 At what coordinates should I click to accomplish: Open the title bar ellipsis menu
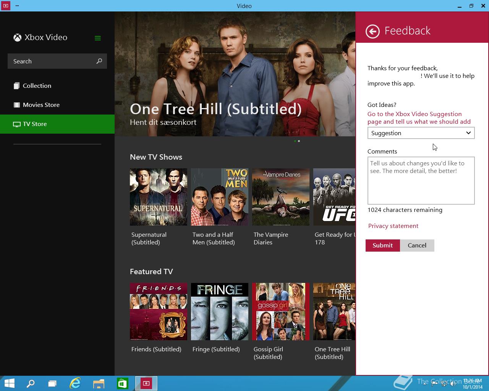point(18,6)
